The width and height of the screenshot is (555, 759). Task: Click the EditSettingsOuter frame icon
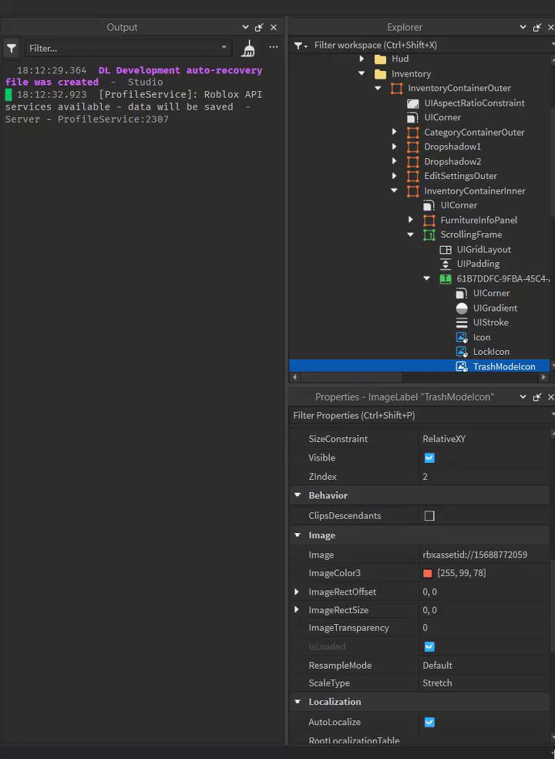412,176
